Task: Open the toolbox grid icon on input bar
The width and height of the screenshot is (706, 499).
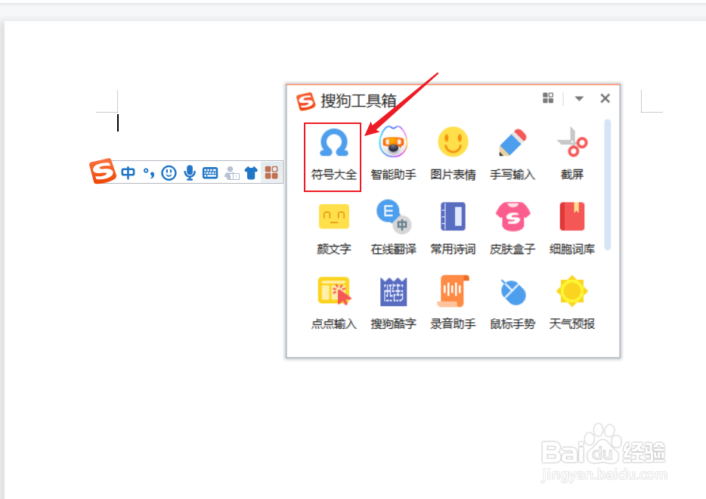Action: pos(271,172)
